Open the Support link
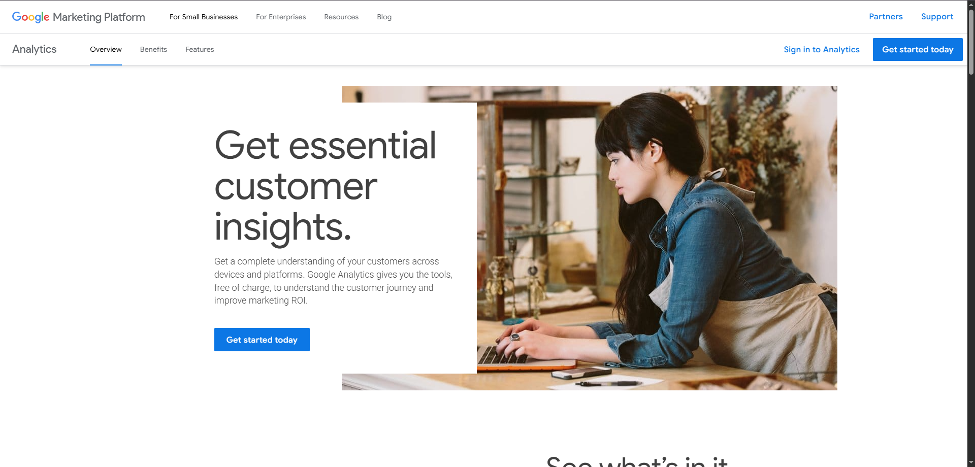This screenshot has width=975, height=467. (x=937, y=17)
